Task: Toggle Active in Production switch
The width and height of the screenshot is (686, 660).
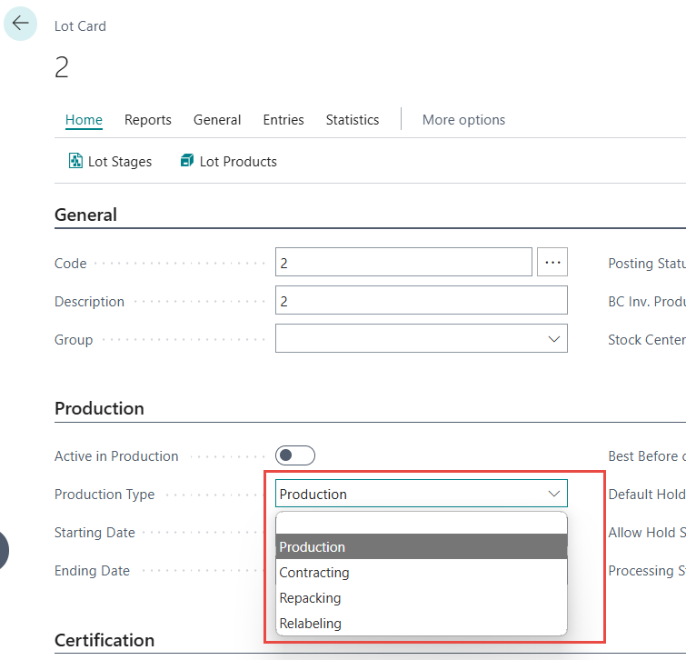Action: point(295,455)
